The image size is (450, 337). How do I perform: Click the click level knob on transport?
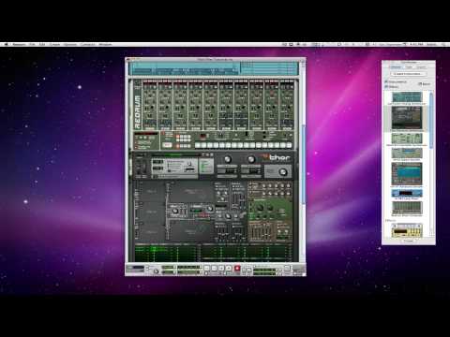[156, 271]
